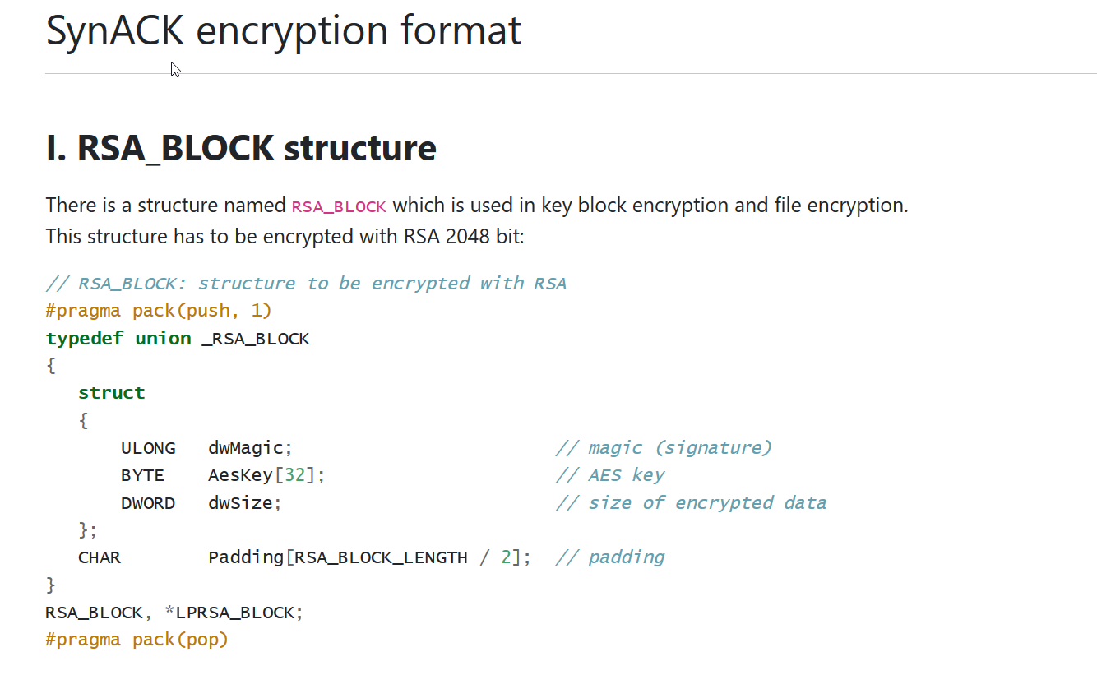Click "RSA_BLOCK_LENGTH" inside the Padding declaration

(x=382, y=557)
